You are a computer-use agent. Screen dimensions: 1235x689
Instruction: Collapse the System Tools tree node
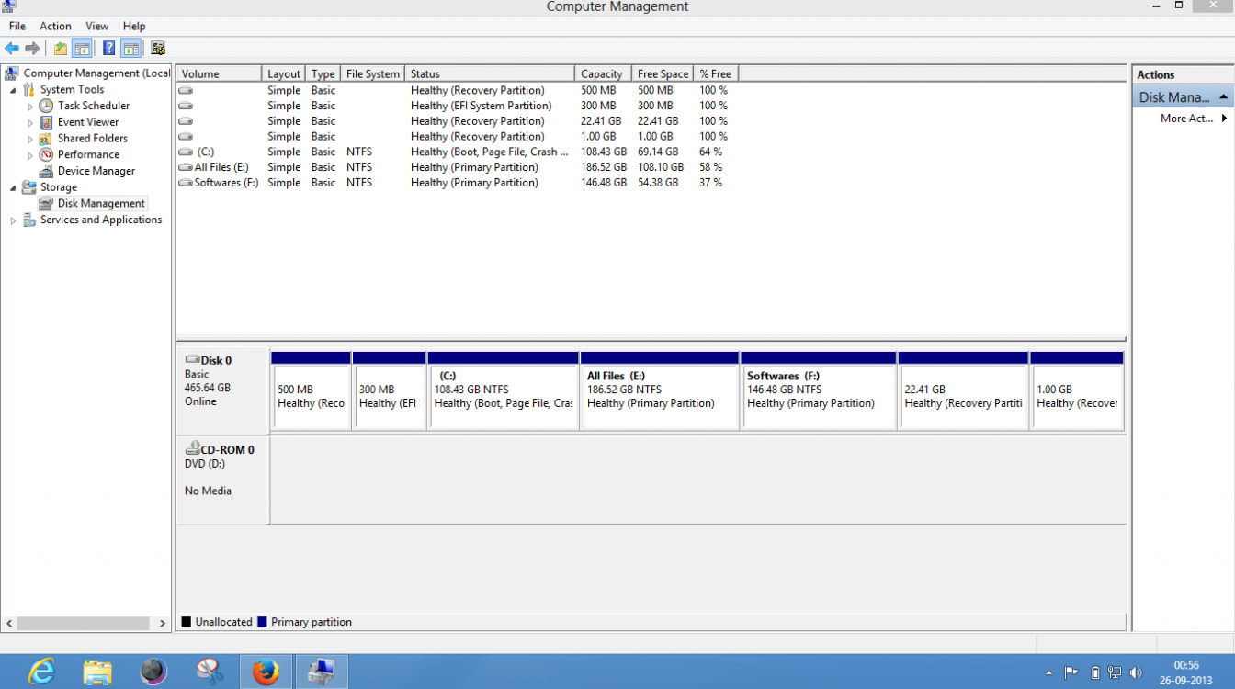click(13, 90)
